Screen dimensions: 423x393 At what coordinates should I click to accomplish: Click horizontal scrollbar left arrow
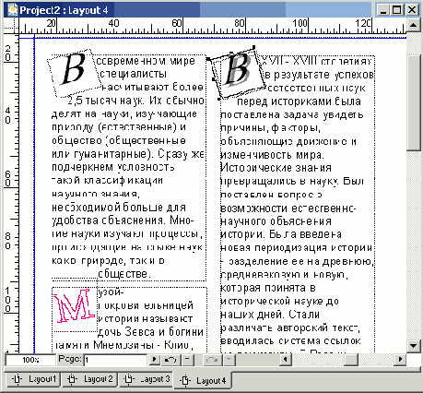coord(286,359)
